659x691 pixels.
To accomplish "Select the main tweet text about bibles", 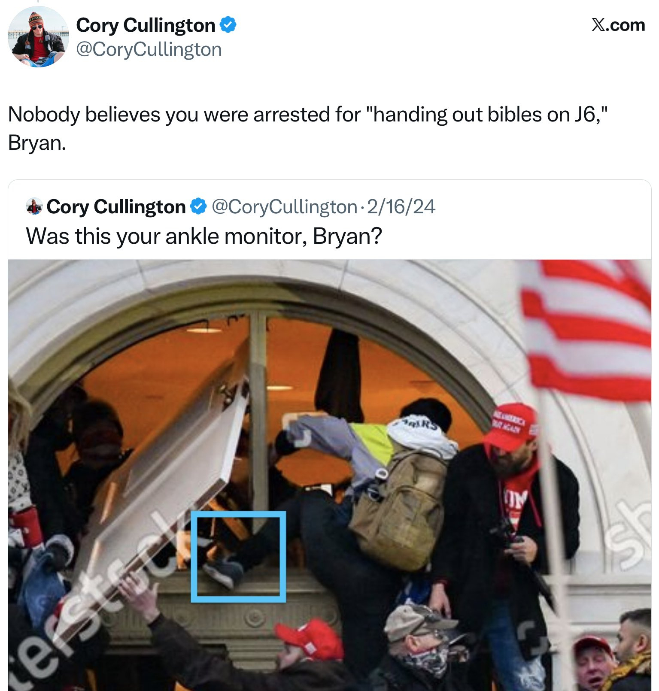I will click(308, 128).
